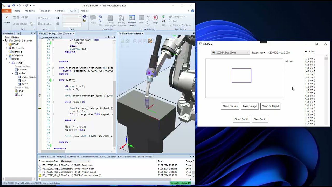
Task: Click the warning icon of Corner path failure message
Action: [40, 175]
